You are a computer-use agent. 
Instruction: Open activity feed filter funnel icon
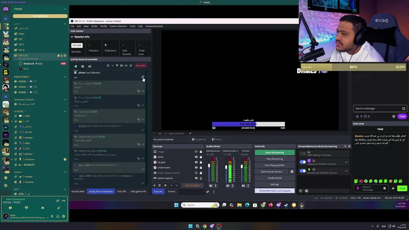click(117, 65)
